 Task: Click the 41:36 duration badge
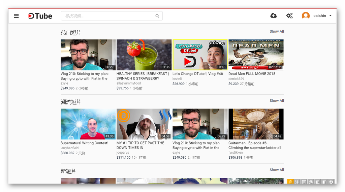click(x=109, y=136)
